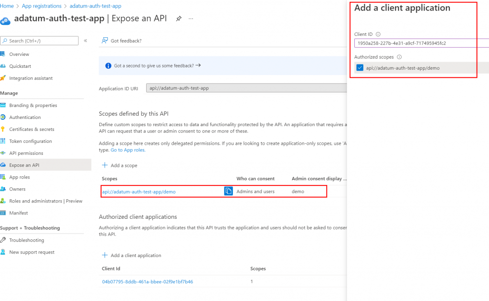This screenshot has height=301, width=489.
Task: Open App roles in the sidebar
Action: [19, 177]
